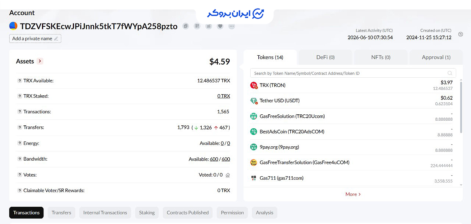Click the vote edit icon next to Voted

pyautogui.click(x=228, y=175)
